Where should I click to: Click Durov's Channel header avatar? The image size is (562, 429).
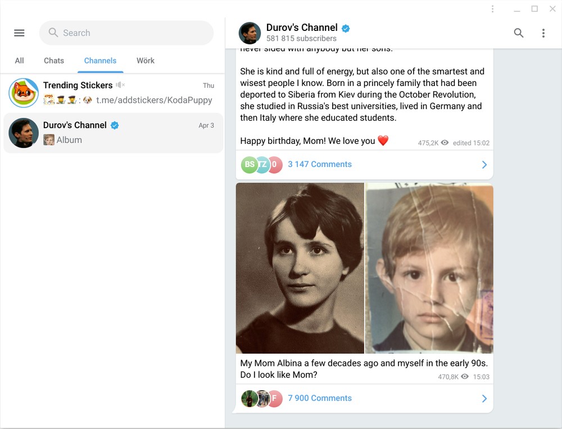click(250, 33)
